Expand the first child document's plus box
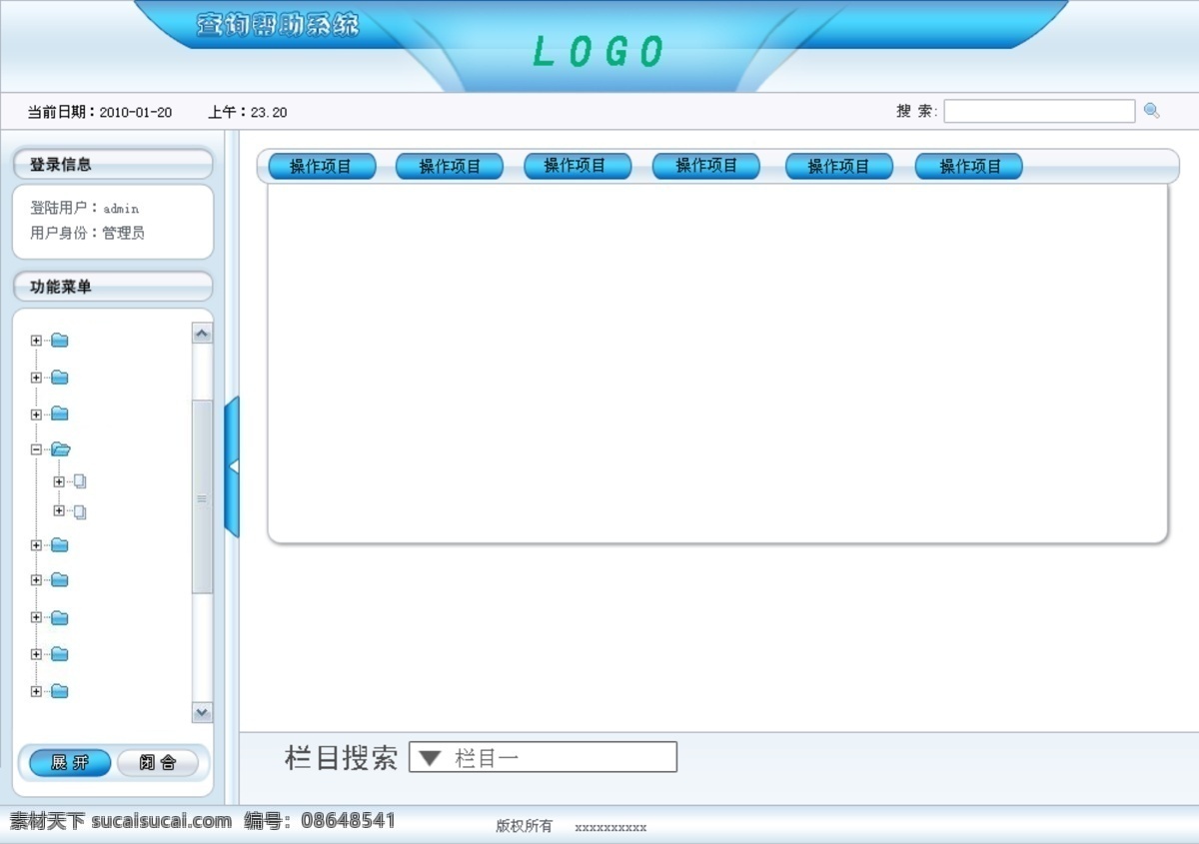Image resolution: width=1199 pixels, height=844 pixels. (59, 481)
